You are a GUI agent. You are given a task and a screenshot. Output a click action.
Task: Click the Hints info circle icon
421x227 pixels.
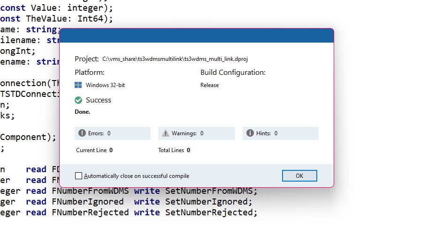(250, 133)
